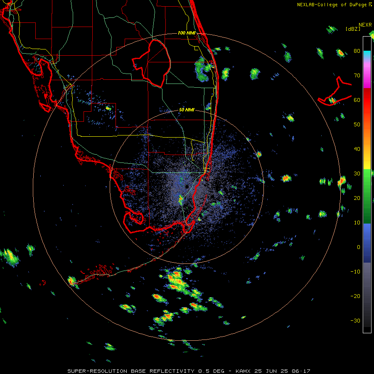Select the -20 value on the dBZ scale
This screenshot has width=374, height=374.
[x=355, y=296]
